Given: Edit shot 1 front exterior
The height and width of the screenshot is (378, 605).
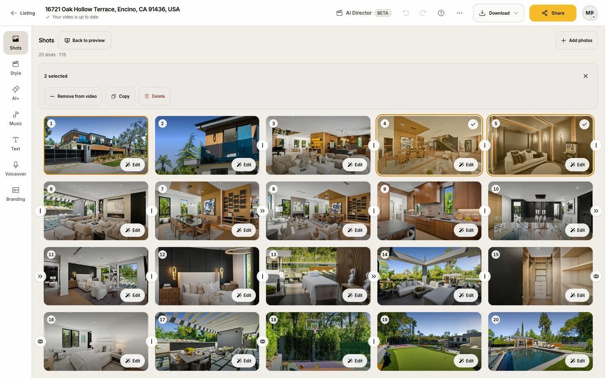Looking at the screenshot, I should (132, 165).
